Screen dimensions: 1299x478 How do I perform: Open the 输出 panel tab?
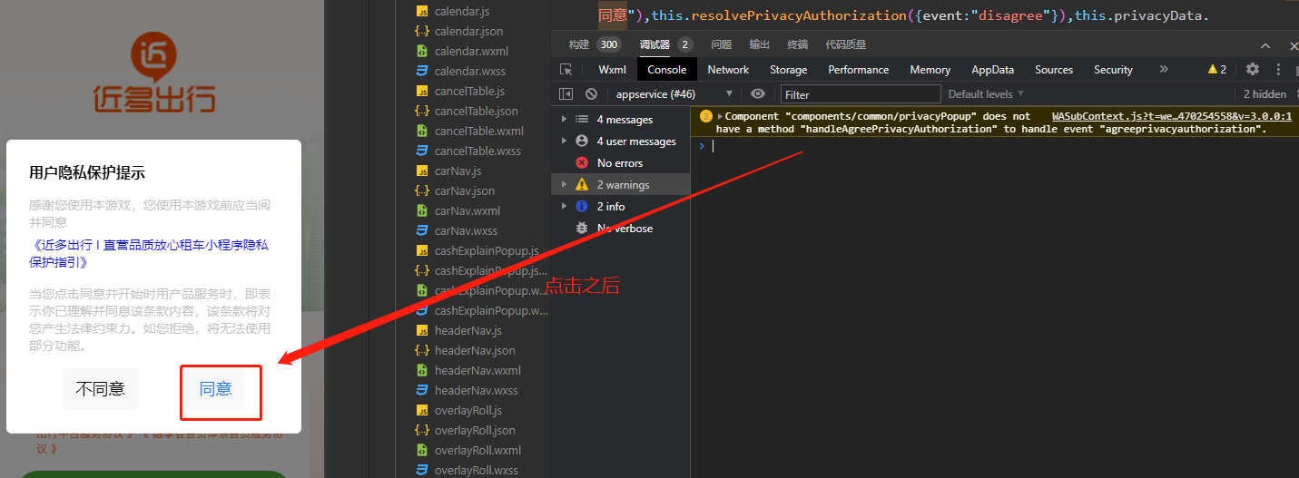tap(760, 44)
